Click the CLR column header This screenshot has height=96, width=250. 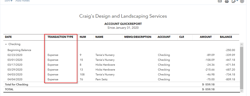pos(182,37)
